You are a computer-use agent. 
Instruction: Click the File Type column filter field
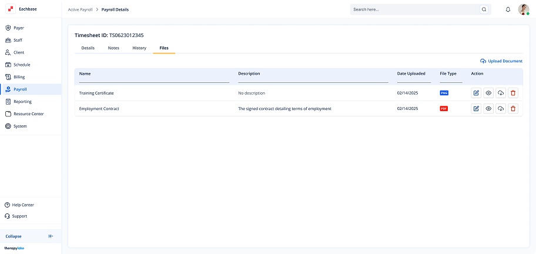coord(451,80)
